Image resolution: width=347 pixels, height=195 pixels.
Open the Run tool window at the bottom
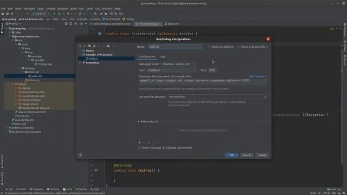(9, 189)
